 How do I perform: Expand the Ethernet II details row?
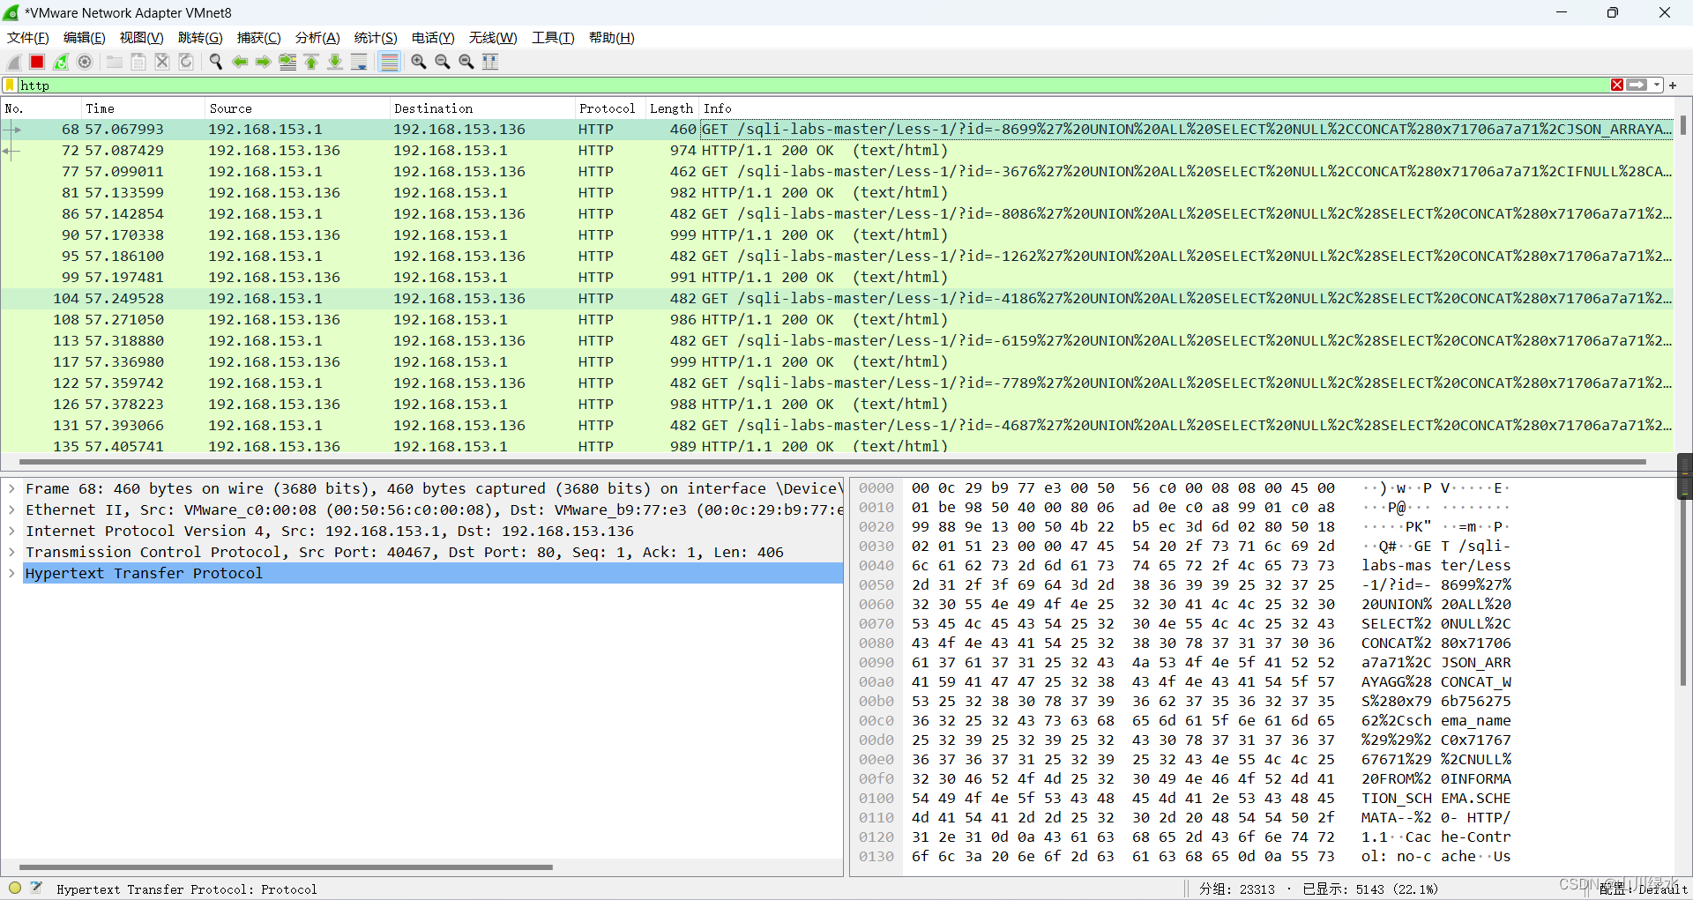pyautogui.click(x=11, y=510)
